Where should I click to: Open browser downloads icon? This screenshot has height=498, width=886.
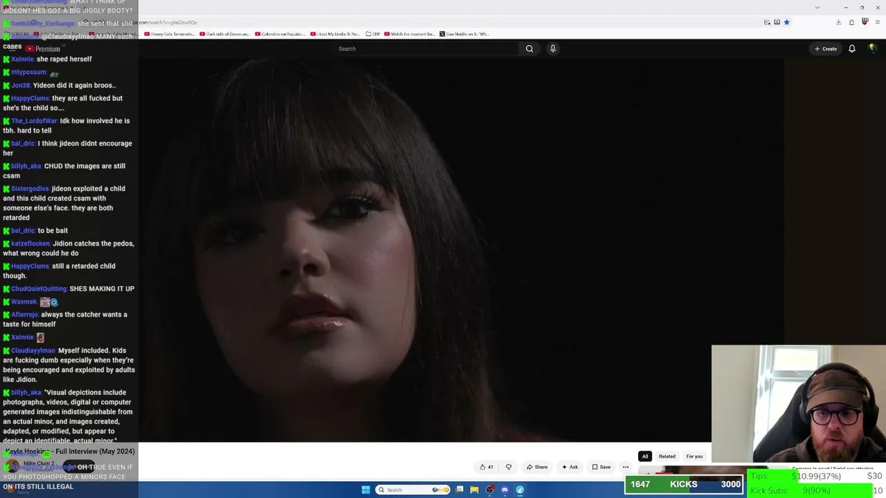pyautogui.click(x=838, y=22)
